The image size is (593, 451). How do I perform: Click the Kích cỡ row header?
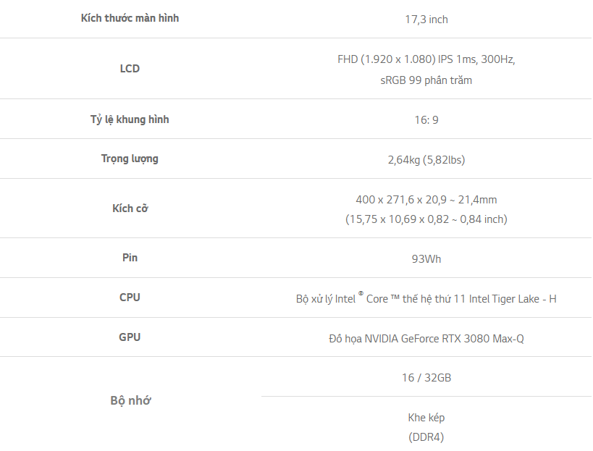coord(130,208)
